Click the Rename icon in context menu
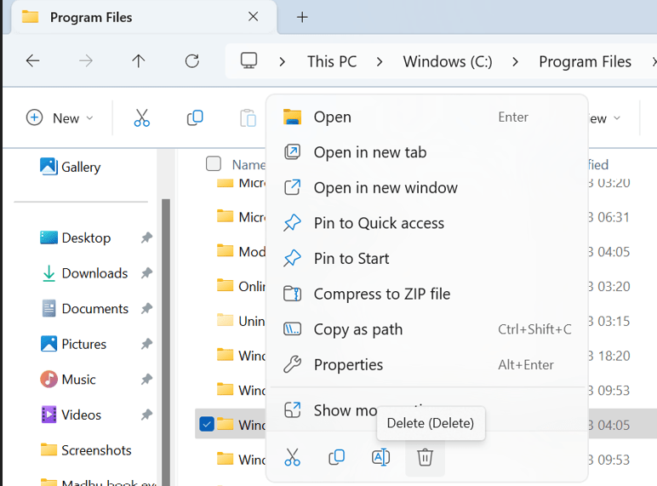This screenshot has height=486, width=657. point(380,458)
